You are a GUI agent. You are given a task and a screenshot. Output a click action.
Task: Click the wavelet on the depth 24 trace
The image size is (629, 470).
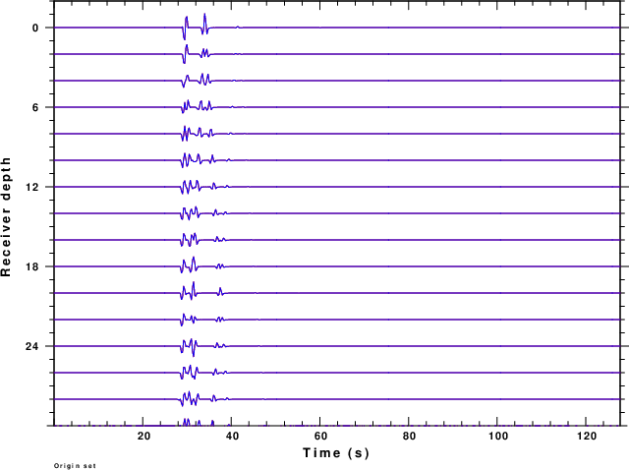coord(189,347)
